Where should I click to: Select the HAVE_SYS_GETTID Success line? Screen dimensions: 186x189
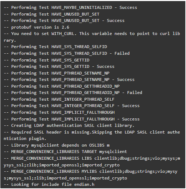(59, 66)
